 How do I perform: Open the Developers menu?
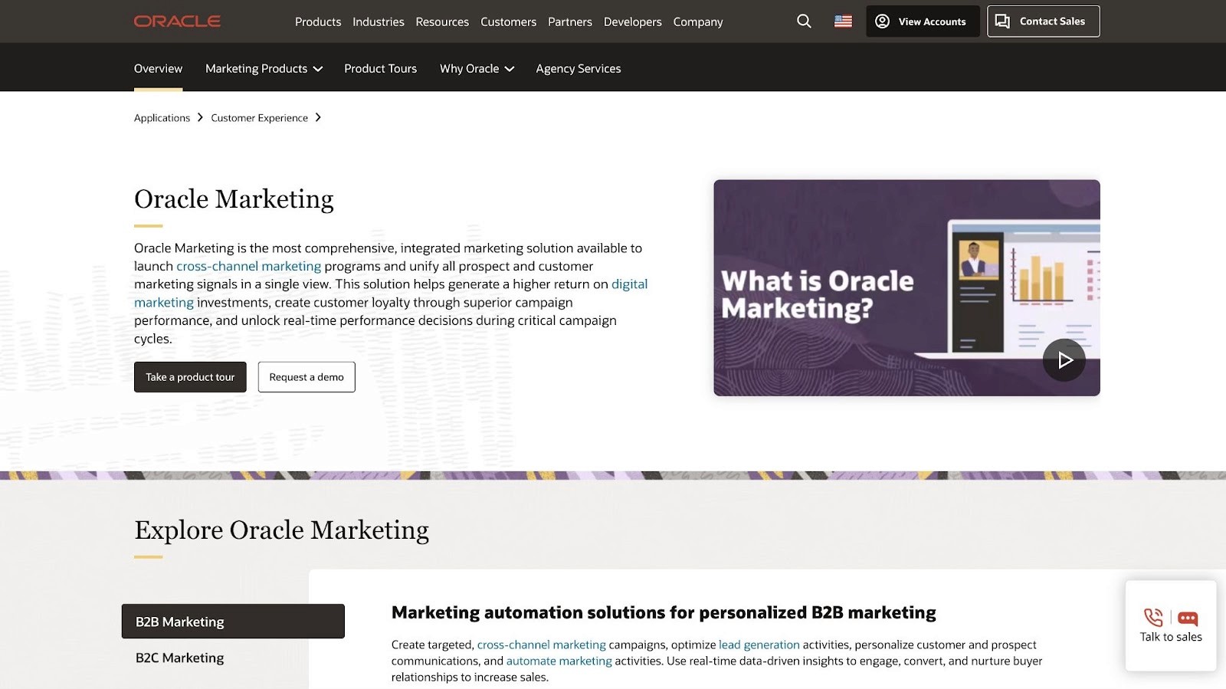click(x=632, y=21)
